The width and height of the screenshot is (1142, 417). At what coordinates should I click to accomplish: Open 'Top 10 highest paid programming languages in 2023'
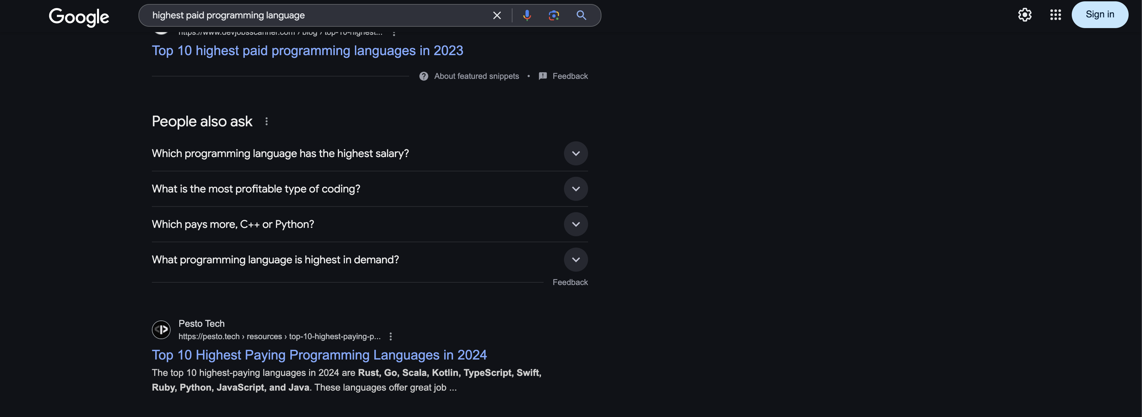(307, 50)
